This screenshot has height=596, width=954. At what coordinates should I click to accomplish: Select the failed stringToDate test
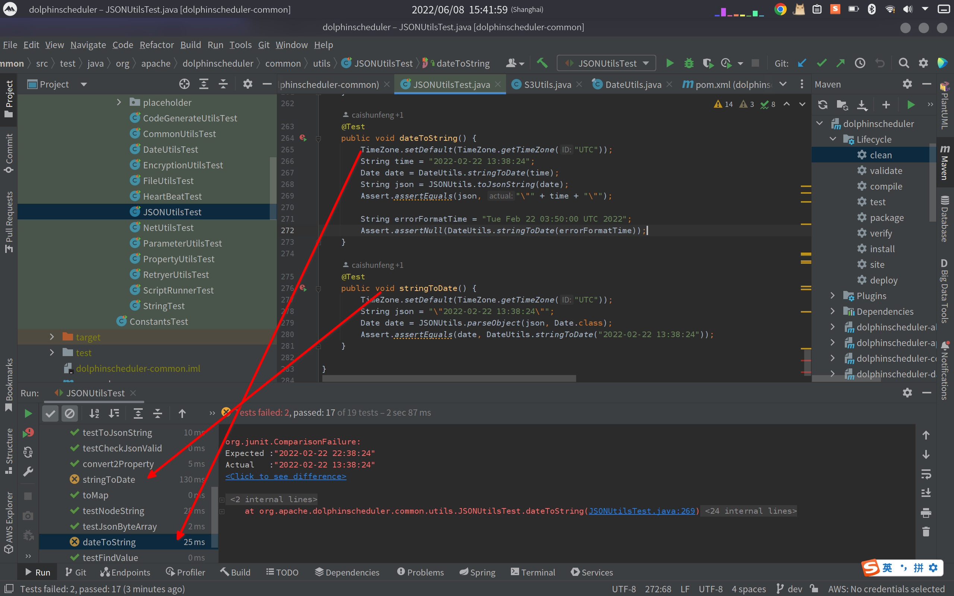(109, 479)
